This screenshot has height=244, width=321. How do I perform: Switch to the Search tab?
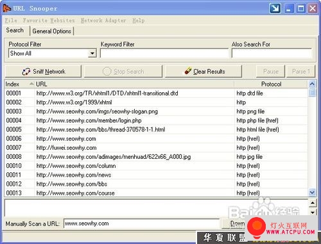[15, 30]
